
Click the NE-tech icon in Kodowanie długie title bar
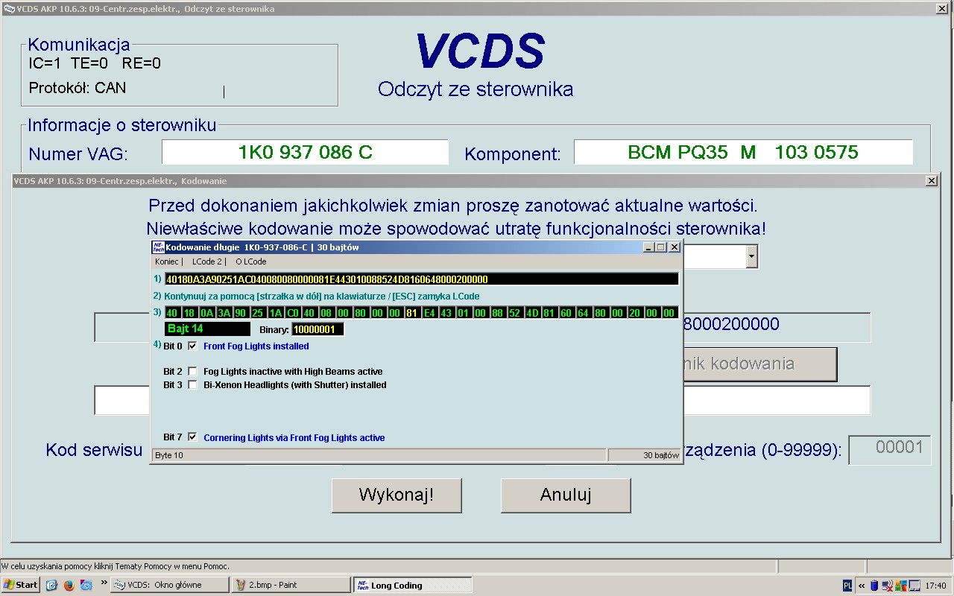point(158,247)
